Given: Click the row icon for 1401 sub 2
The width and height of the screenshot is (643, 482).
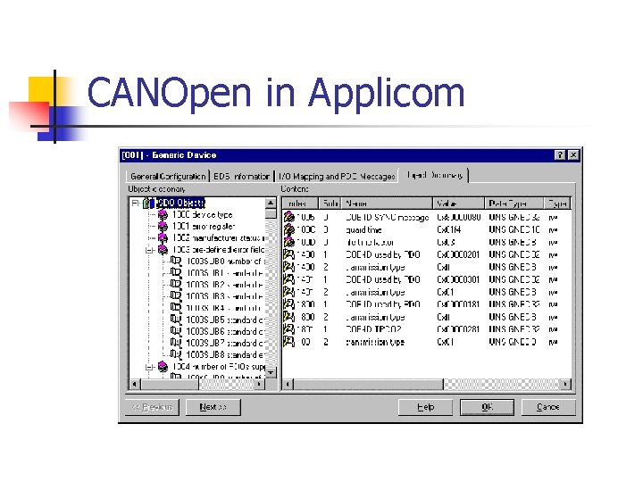Looking at the screenshot, I should pos(289,292).
